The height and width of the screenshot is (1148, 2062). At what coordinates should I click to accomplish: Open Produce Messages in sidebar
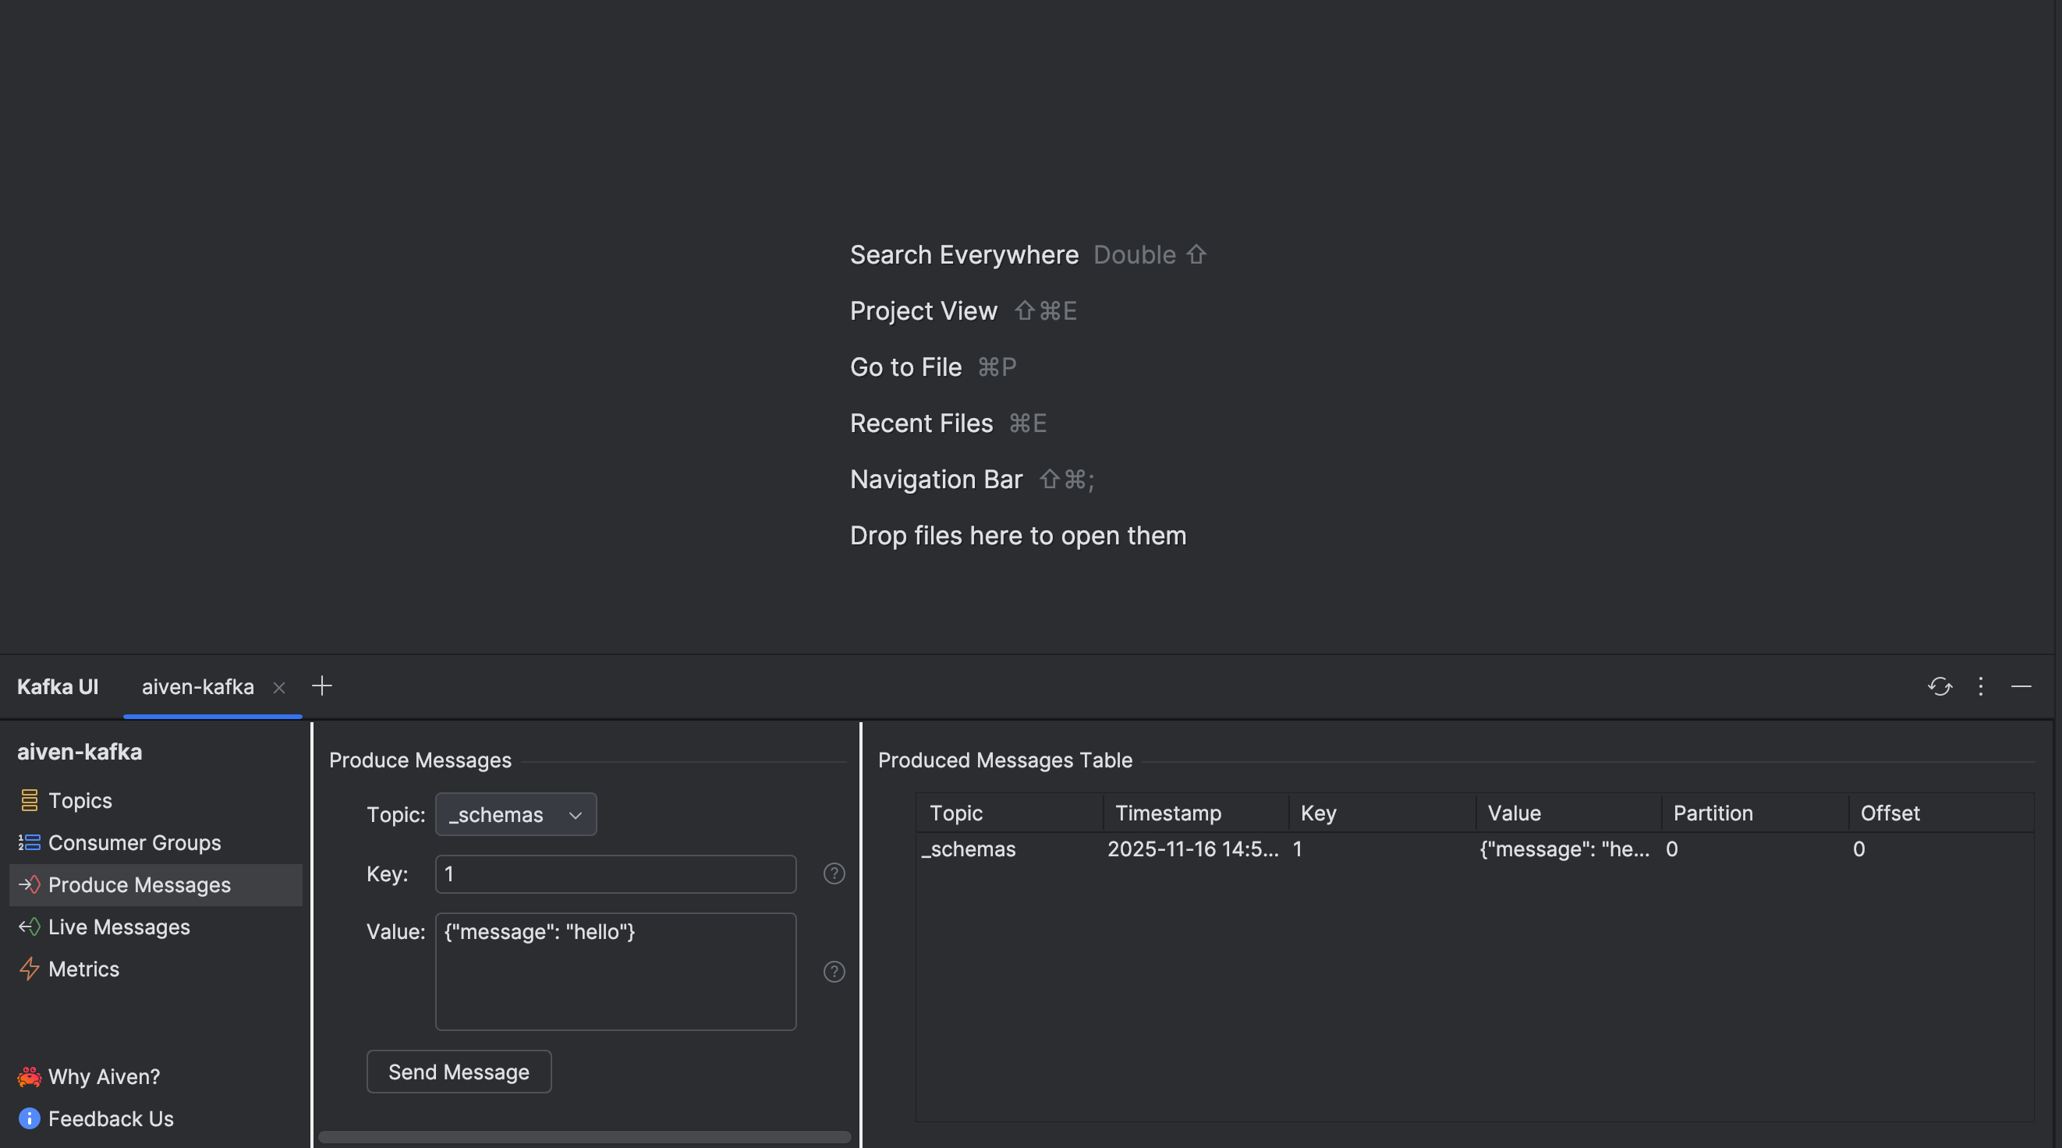coord(140,884)
